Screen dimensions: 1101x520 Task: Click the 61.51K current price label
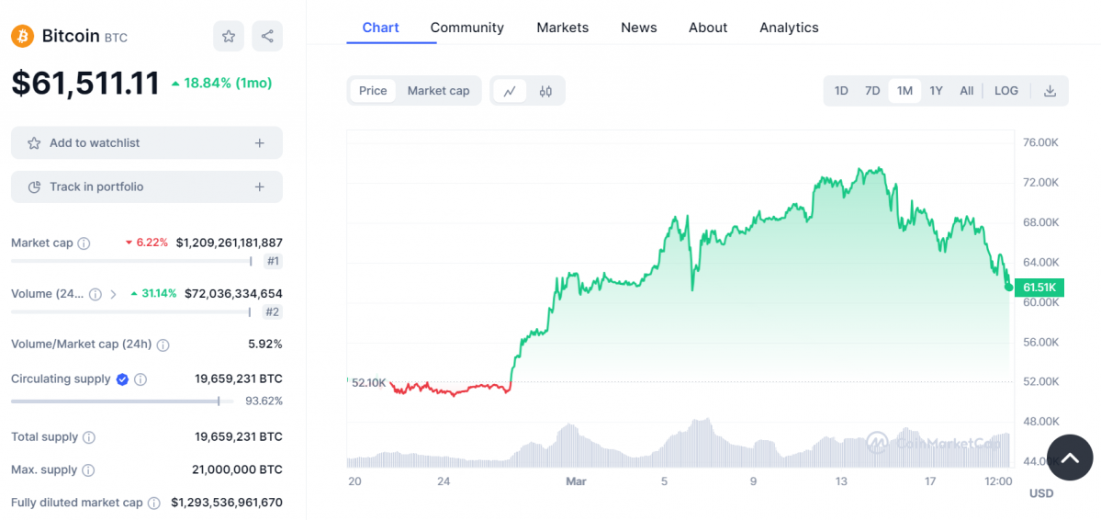tap(1039, 288)
